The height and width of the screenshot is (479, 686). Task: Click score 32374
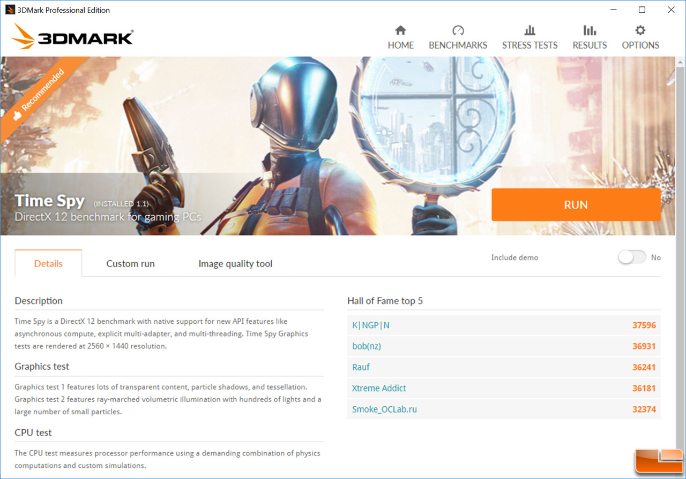pos(644,409)
